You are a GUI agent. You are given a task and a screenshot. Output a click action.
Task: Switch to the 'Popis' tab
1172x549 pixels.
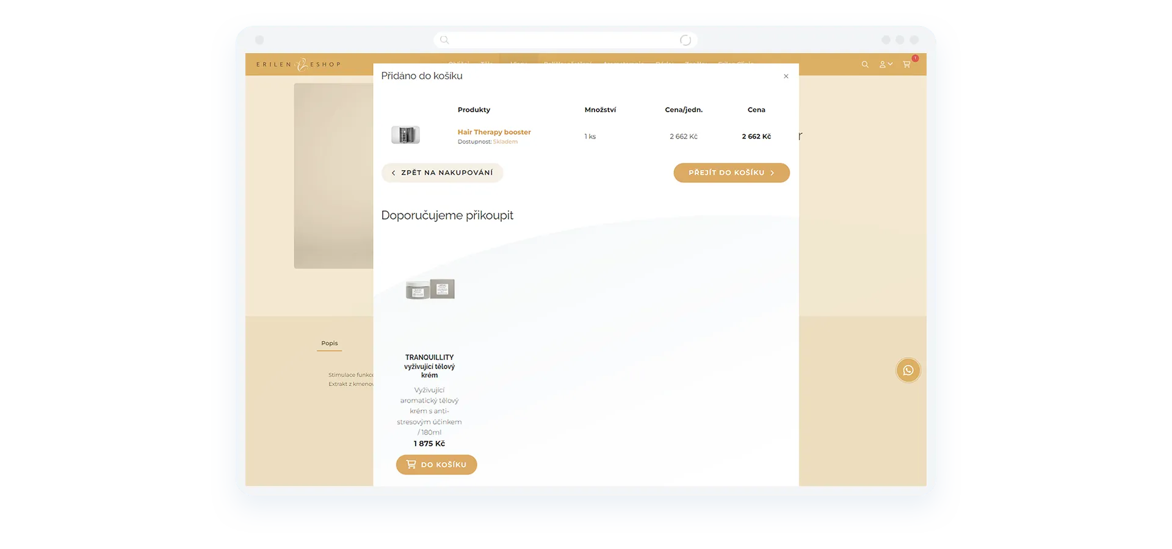click(330, 343)
